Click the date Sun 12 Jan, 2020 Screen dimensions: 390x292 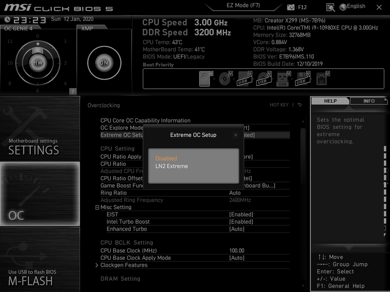point(72,19)
